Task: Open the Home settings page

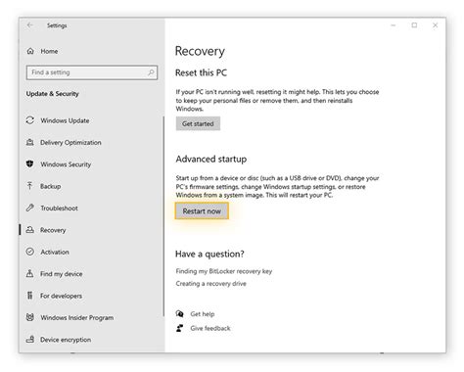Action: tap(49, 51)
